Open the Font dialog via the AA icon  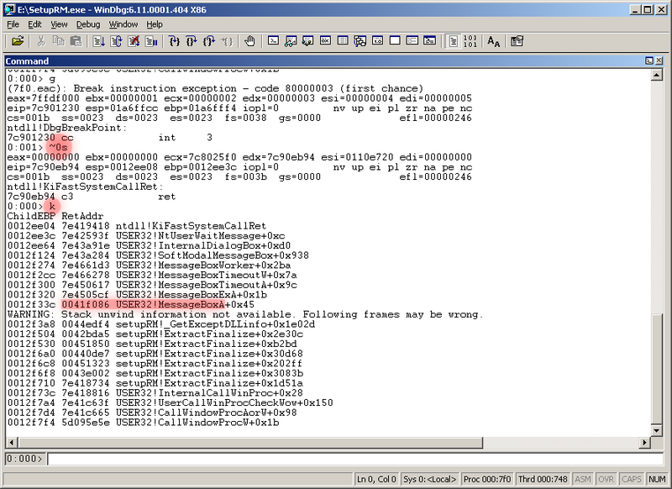click(x=494, y=41)
